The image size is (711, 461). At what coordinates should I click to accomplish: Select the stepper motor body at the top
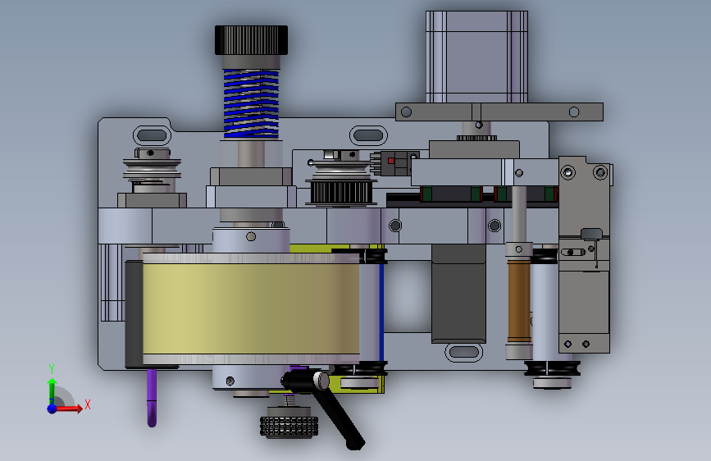476,57
